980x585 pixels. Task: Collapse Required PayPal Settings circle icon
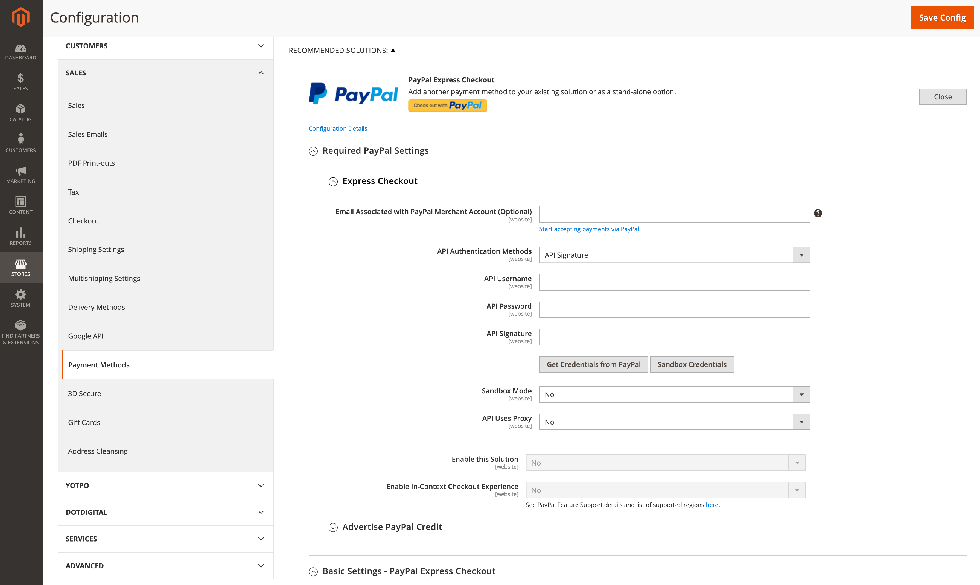coord(313,151)
